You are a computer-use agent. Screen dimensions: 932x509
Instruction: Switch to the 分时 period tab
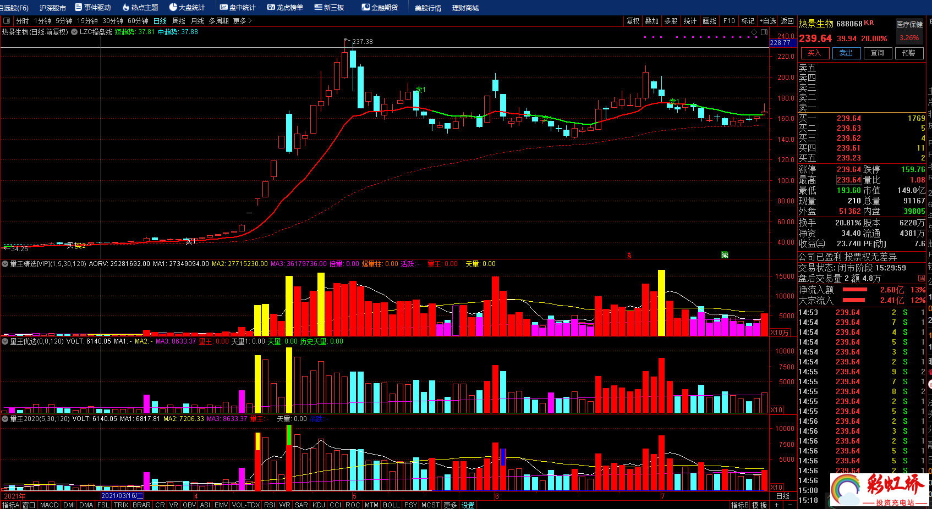[x=23, y=21]
